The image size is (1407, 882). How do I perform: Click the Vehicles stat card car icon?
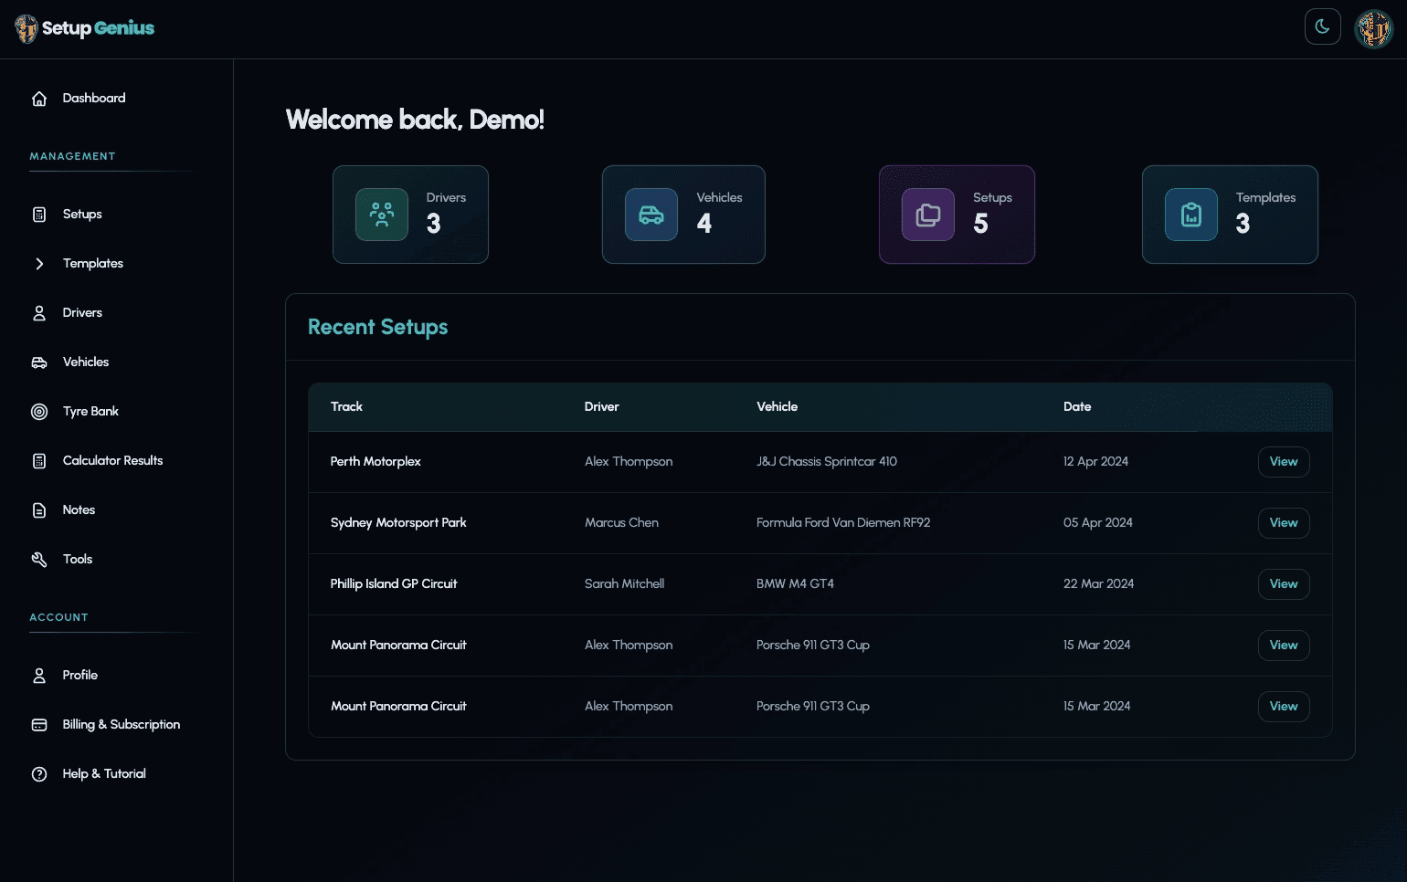coord(651,215)
